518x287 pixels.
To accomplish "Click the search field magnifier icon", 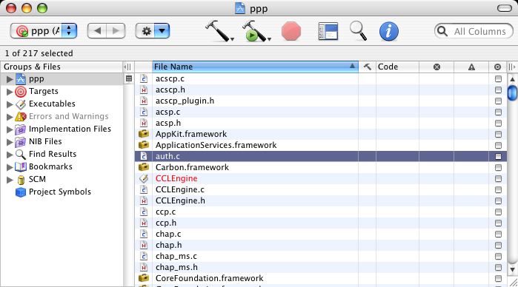I will [x=442, y=31].
